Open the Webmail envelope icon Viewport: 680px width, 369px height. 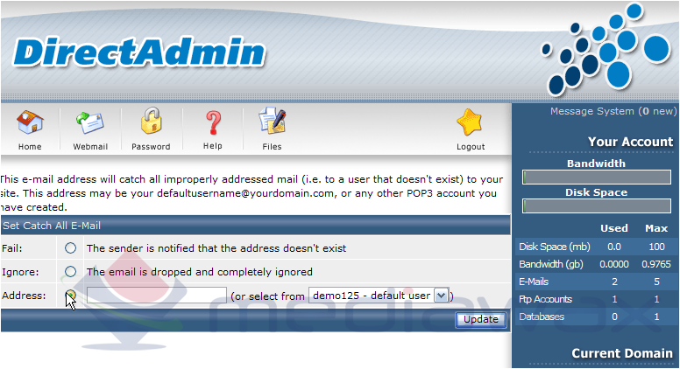89,123
